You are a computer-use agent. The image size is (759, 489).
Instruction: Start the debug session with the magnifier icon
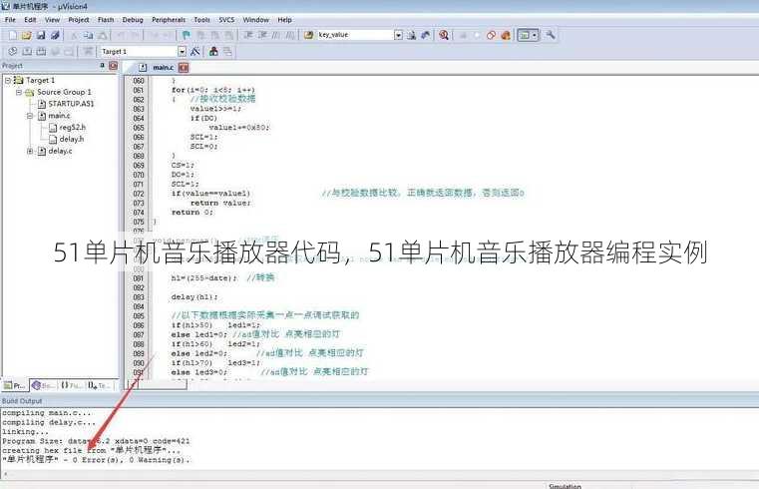[444, 35]
